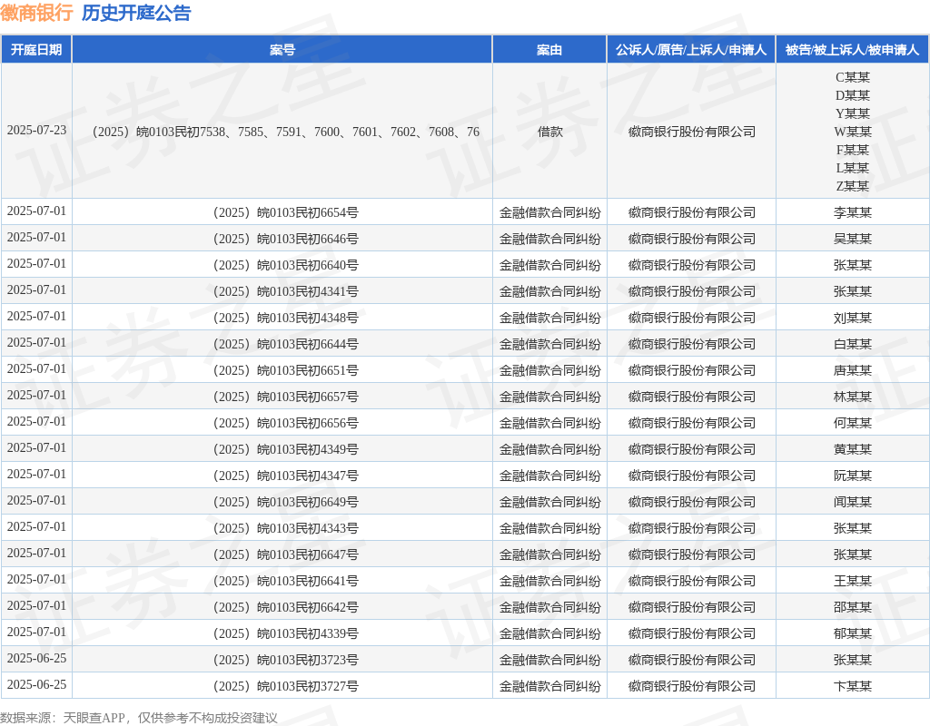This screenshot has height=726, width=930.
Task: Click defendant 黄某某
Action: [x=852, y=449]
